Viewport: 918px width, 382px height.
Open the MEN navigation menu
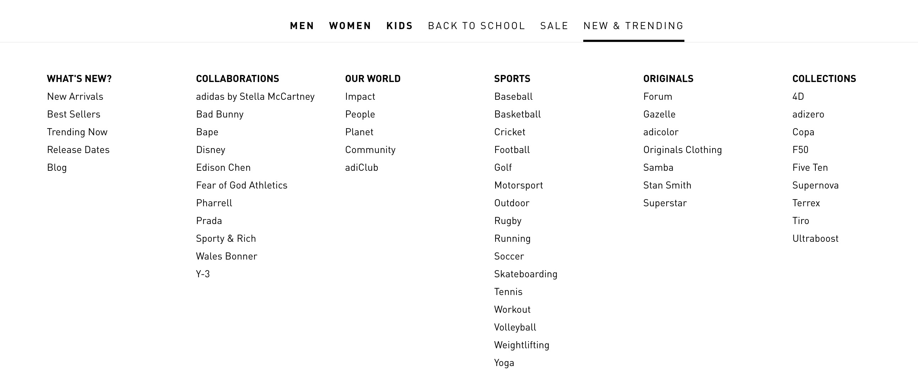click(302, 26)
